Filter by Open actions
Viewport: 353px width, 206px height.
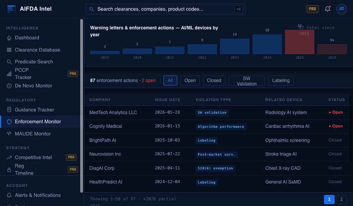(190, 80)
